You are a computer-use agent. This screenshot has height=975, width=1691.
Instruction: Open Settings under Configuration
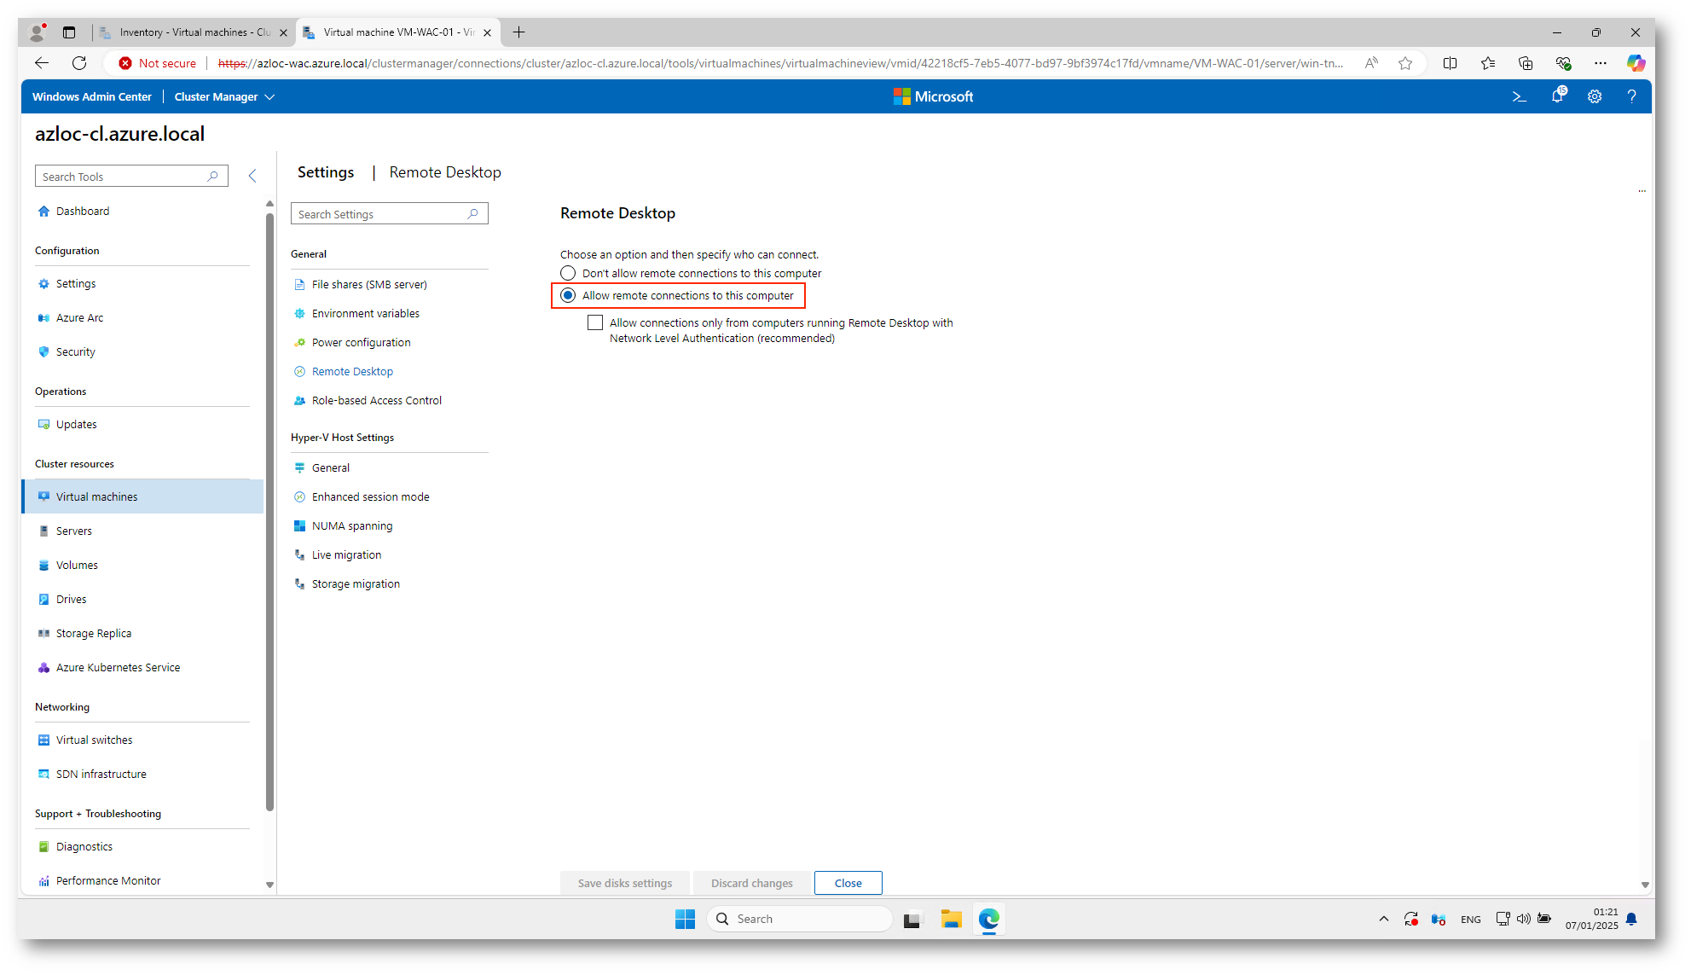tap(142, 283)
